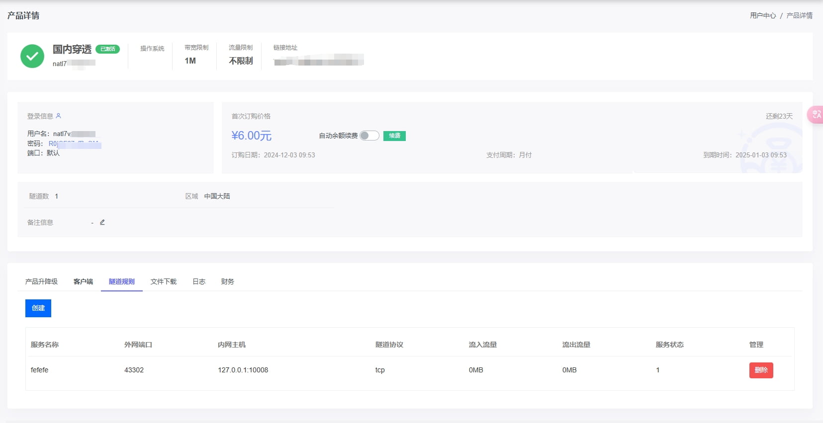823x423 pixels.
Task: Click the masked password value
Action: (75, 144)
